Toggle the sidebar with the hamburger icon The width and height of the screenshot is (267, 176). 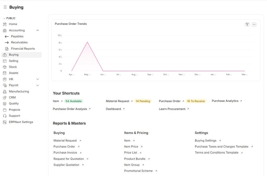5,7
